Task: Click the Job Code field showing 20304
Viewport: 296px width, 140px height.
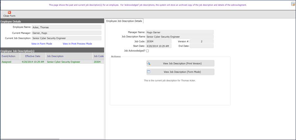Action: 158,41
